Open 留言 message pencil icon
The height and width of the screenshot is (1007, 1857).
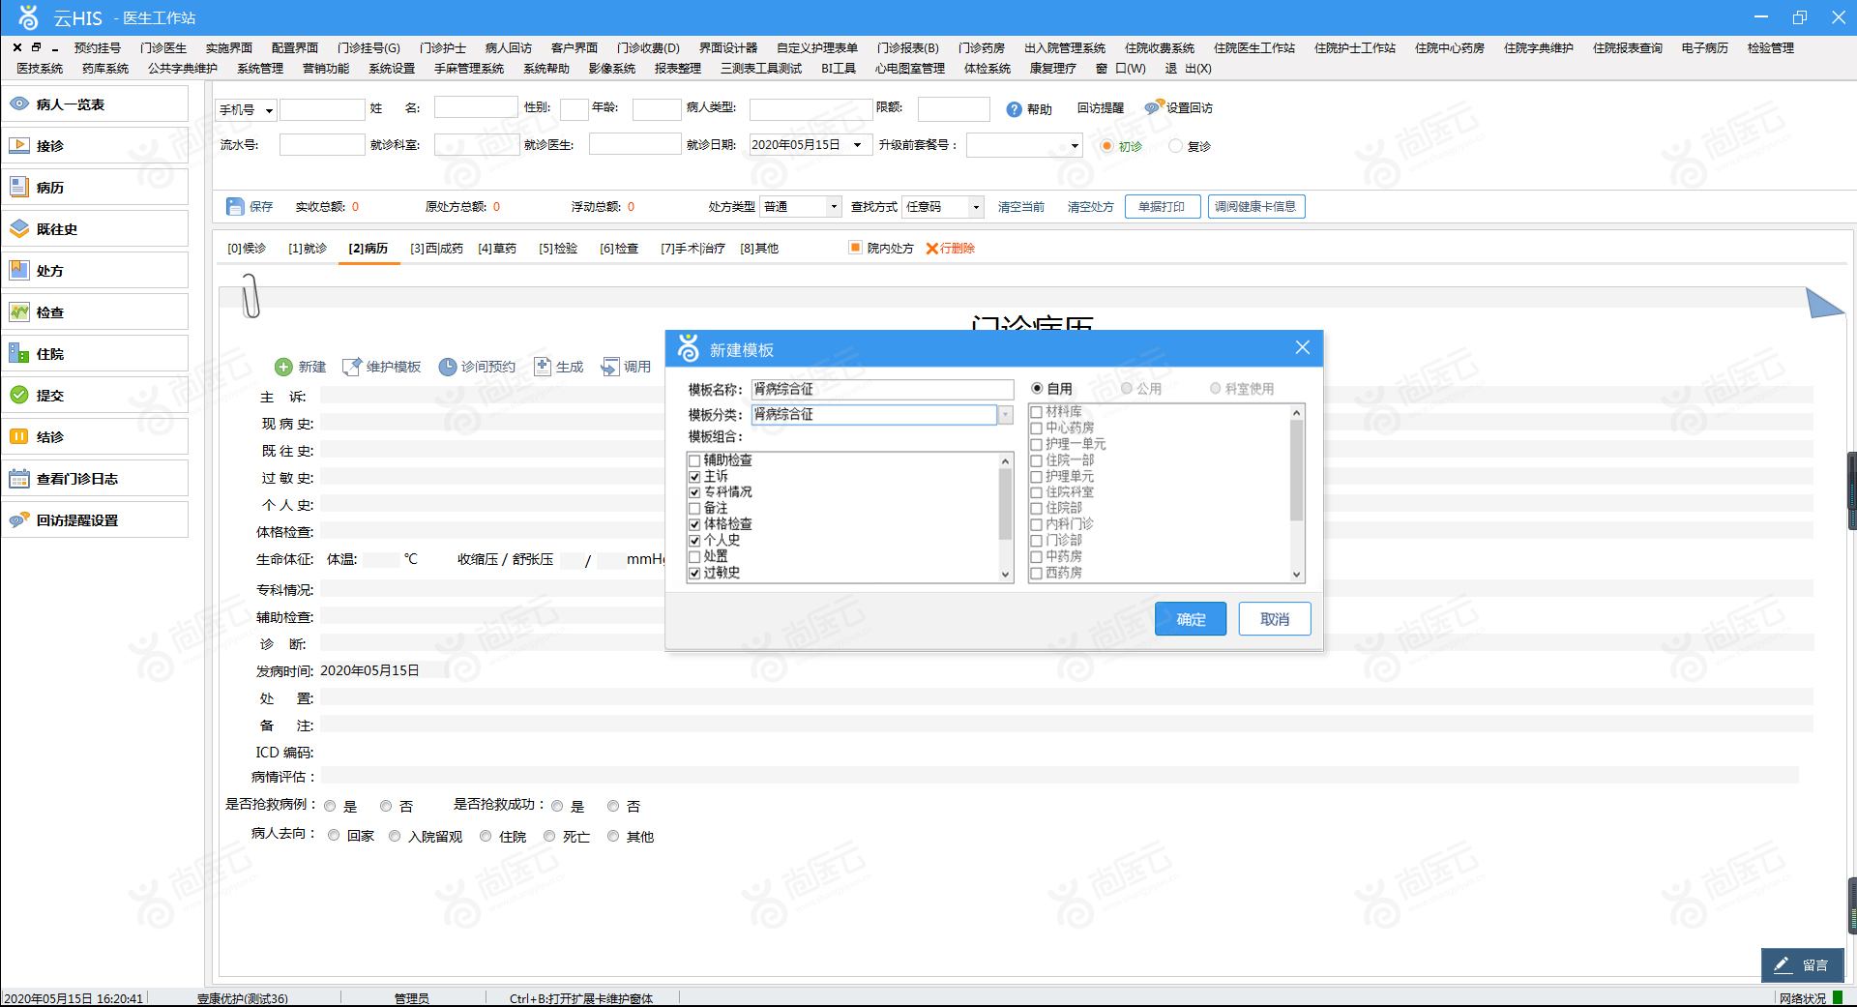[x=1782, y=964]
